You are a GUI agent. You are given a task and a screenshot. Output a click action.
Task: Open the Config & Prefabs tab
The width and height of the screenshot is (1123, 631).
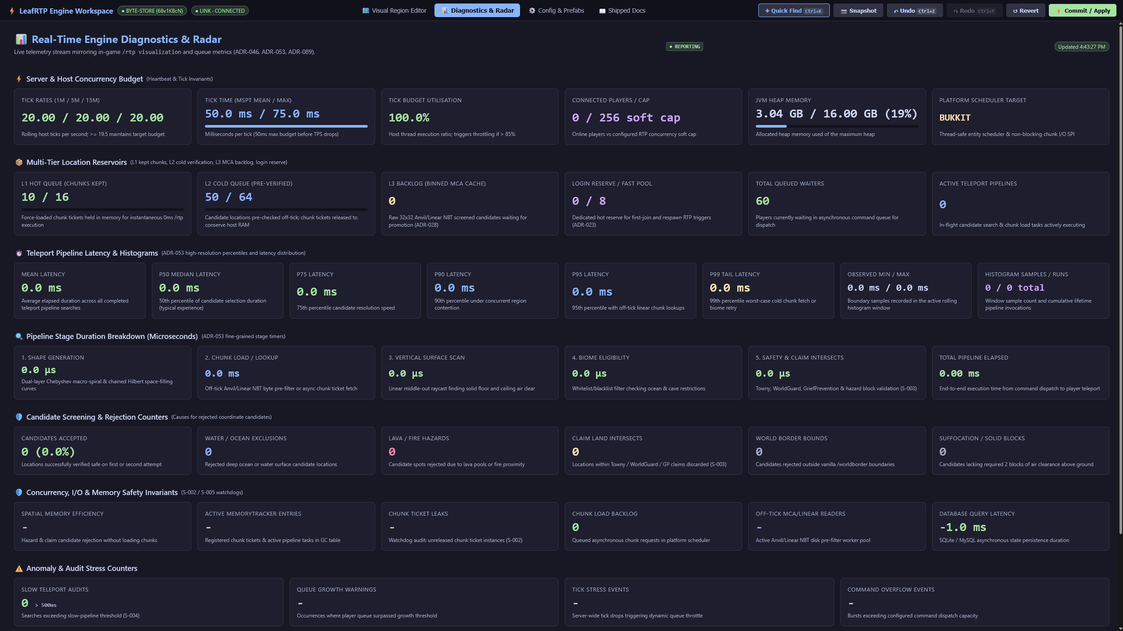pyautogui.click(x=556, y=11)
